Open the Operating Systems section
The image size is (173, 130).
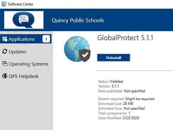[x=25, y=64]
